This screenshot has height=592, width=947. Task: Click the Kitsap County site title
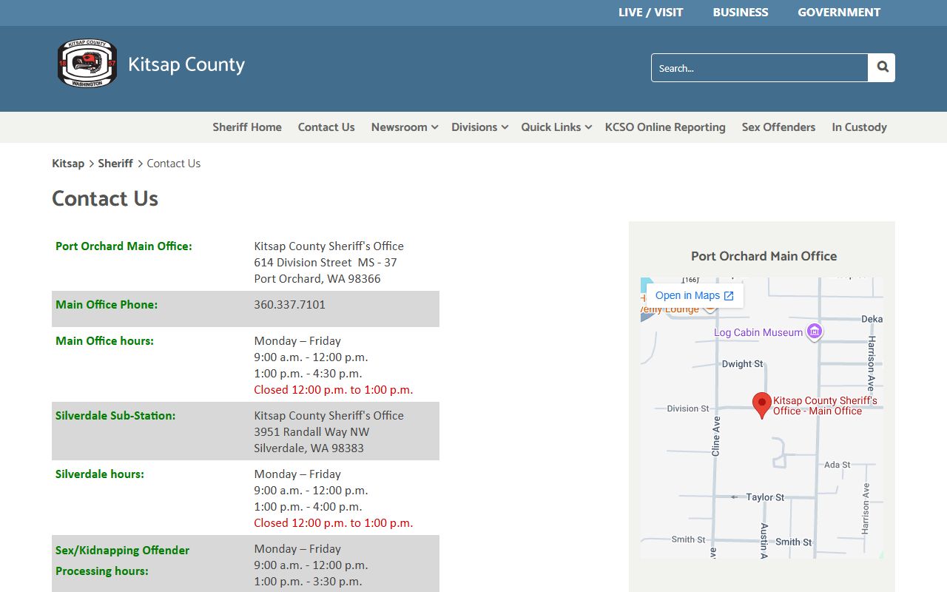tap(186, 65)
